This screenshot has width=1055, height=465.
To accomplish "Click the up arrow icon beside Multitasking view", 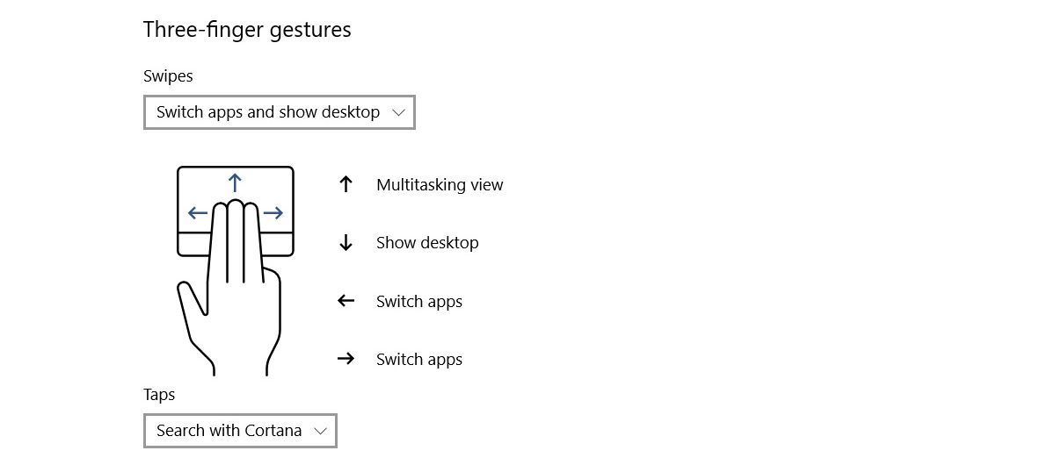I will 346,184.
